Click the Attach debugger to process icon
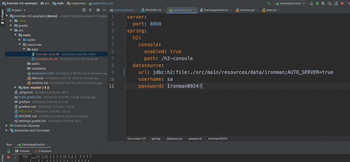The width and height of the screenshot is (350, 162). [336, 3]
